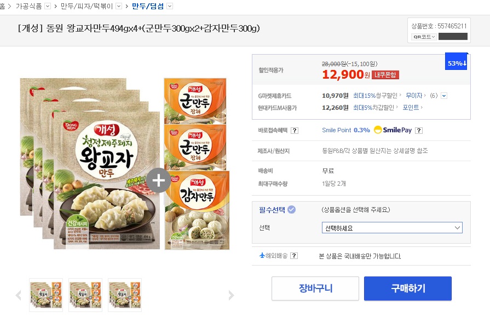The image size is (490, 318).
Task: Show previous product thumbnails with left arrow
Action: click(x=18, y=296)
